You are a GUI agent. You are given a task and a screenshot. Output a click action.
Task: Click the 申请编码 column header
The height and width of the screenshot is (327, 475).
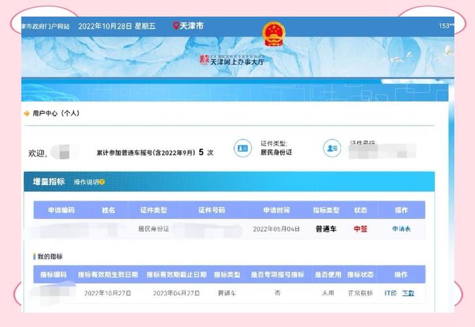(x=61, y=210)
